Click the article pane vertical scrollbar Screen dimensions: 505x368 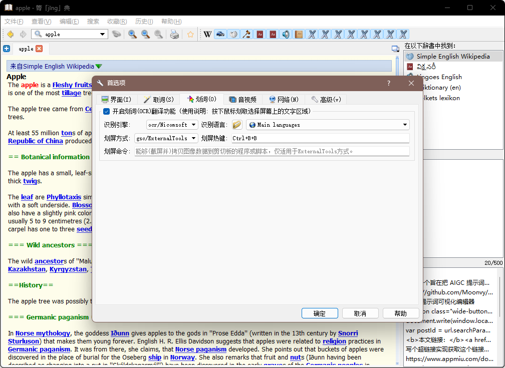[x=397, y=209]
